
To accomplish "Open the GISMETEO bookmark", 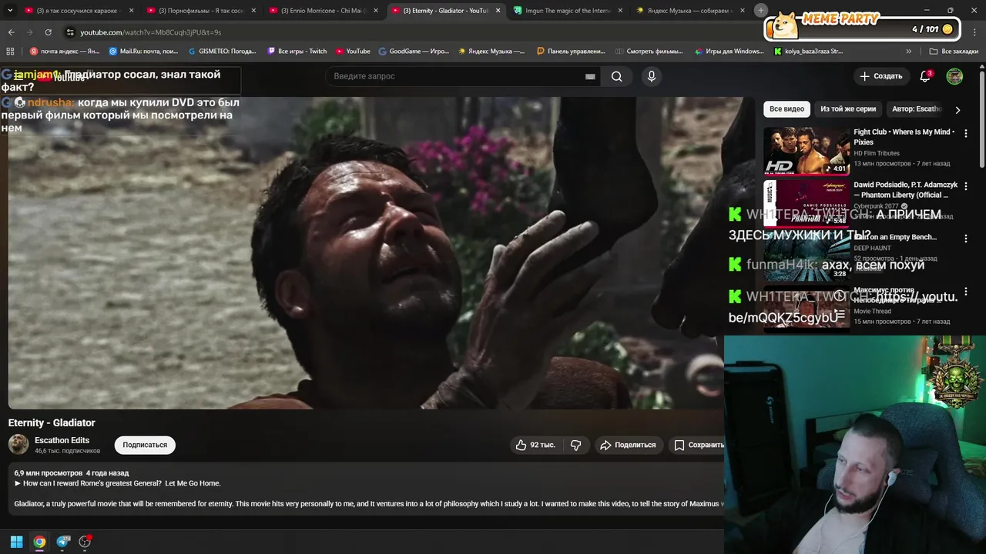I will 222,52.
